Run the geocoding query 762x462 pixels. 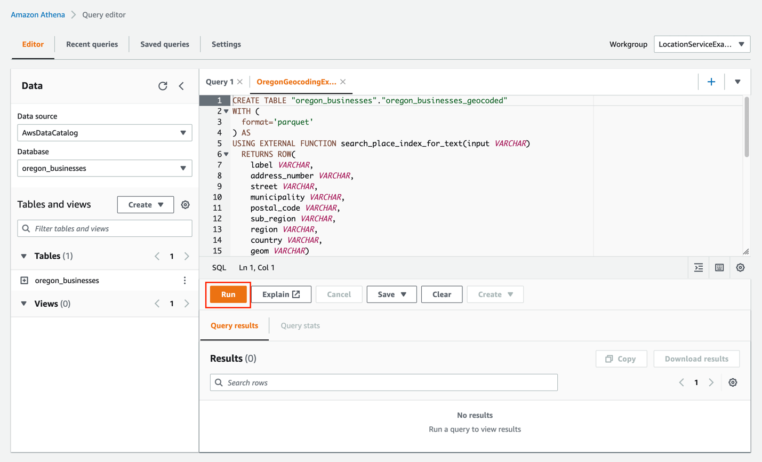click(x=228, y=294)
